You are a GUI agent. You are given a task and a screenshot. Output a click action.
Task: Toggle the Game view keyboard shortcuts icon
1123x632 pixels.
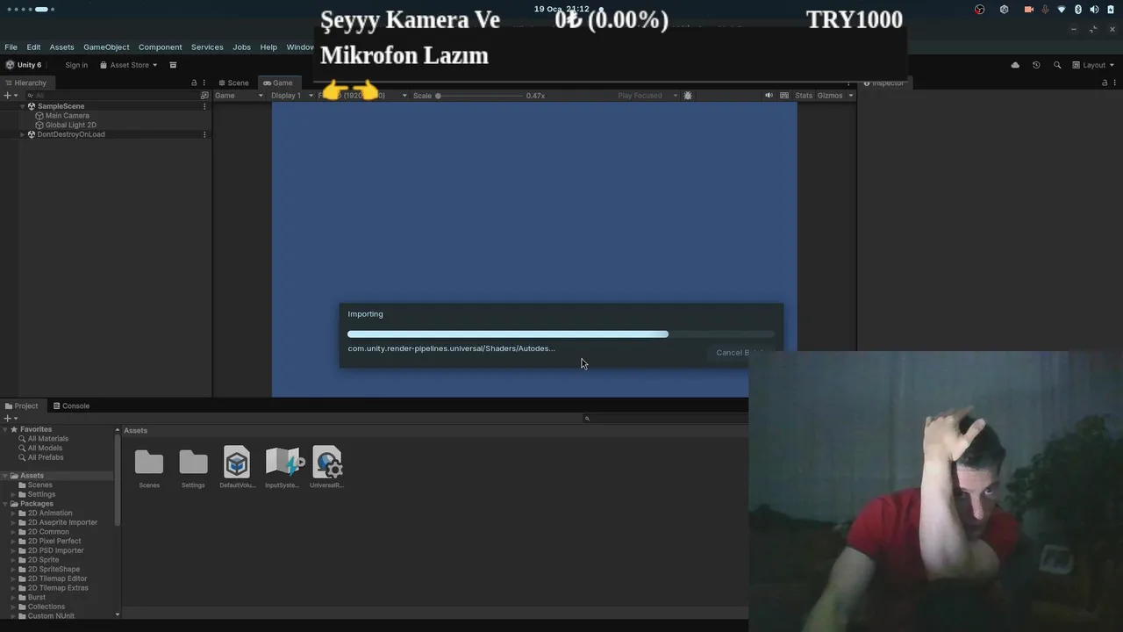tap(784, 96)
